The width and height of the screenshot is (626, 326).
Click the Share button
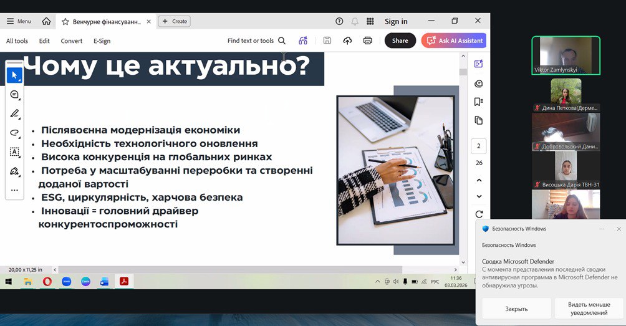(400, 41)
